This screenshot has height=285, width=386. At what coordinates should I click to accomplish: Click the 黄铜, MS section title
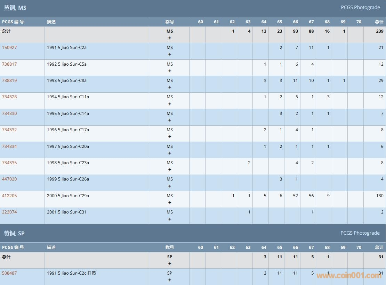click(x=15, y=8)
